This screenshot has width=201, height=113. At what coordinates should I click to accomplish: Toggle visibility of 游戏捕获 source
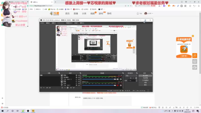click(77, 77)
